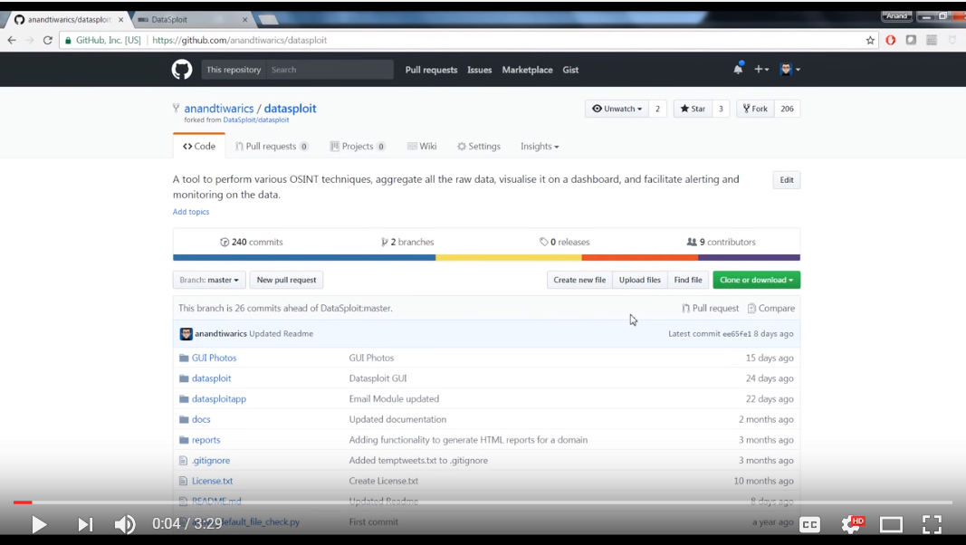
Task: Mute the video volume speaker icon
Action: click(125, 524)
